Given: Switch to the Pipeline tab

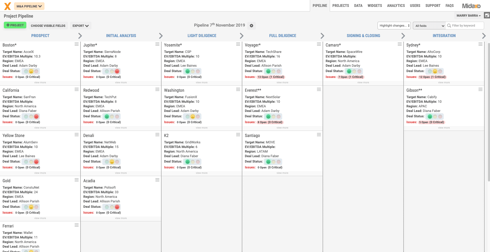Looking at the screenshot, I should pyautogui.click(x=320, y=6).
